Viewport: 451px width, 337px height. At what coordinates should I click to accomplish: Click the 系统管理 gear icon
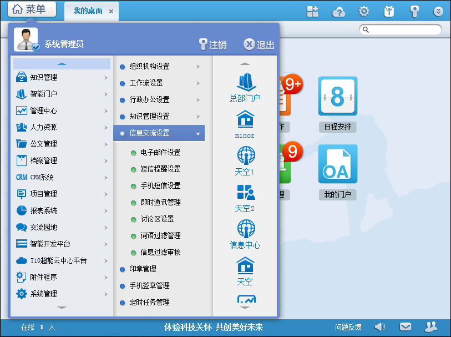pyautogui.click(x=22, y=294)
